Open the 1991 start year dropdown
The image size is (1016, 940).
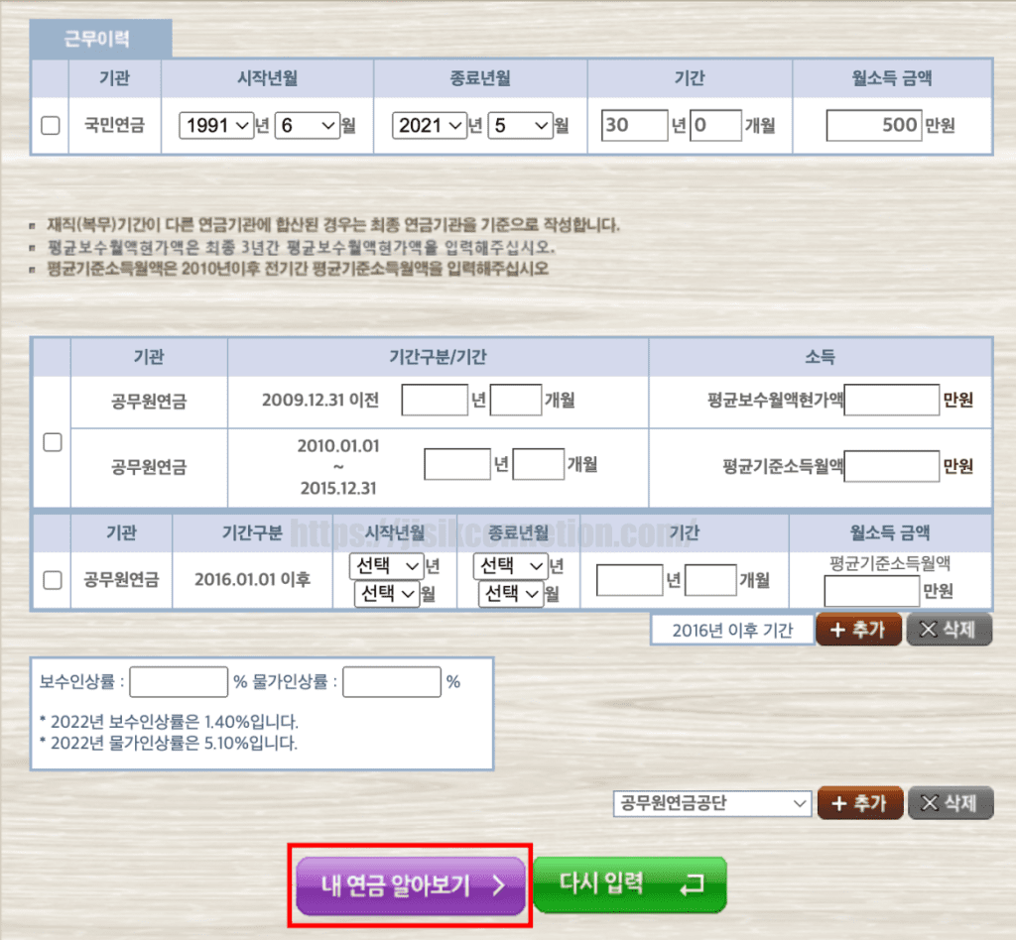click(x=215, y=125)
